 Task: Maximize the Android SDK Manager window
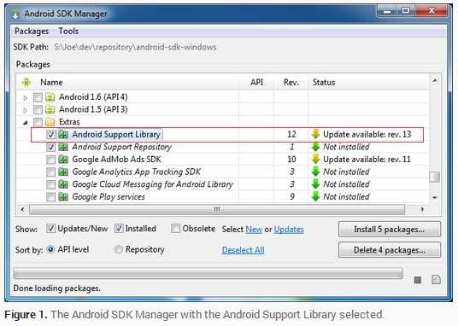pyautogui.click(x=405, y=11)
